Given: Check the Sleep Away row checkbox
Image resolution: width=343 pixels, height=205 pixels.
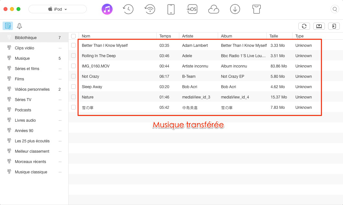Looking at the screenshot, I should coord(73,87).
